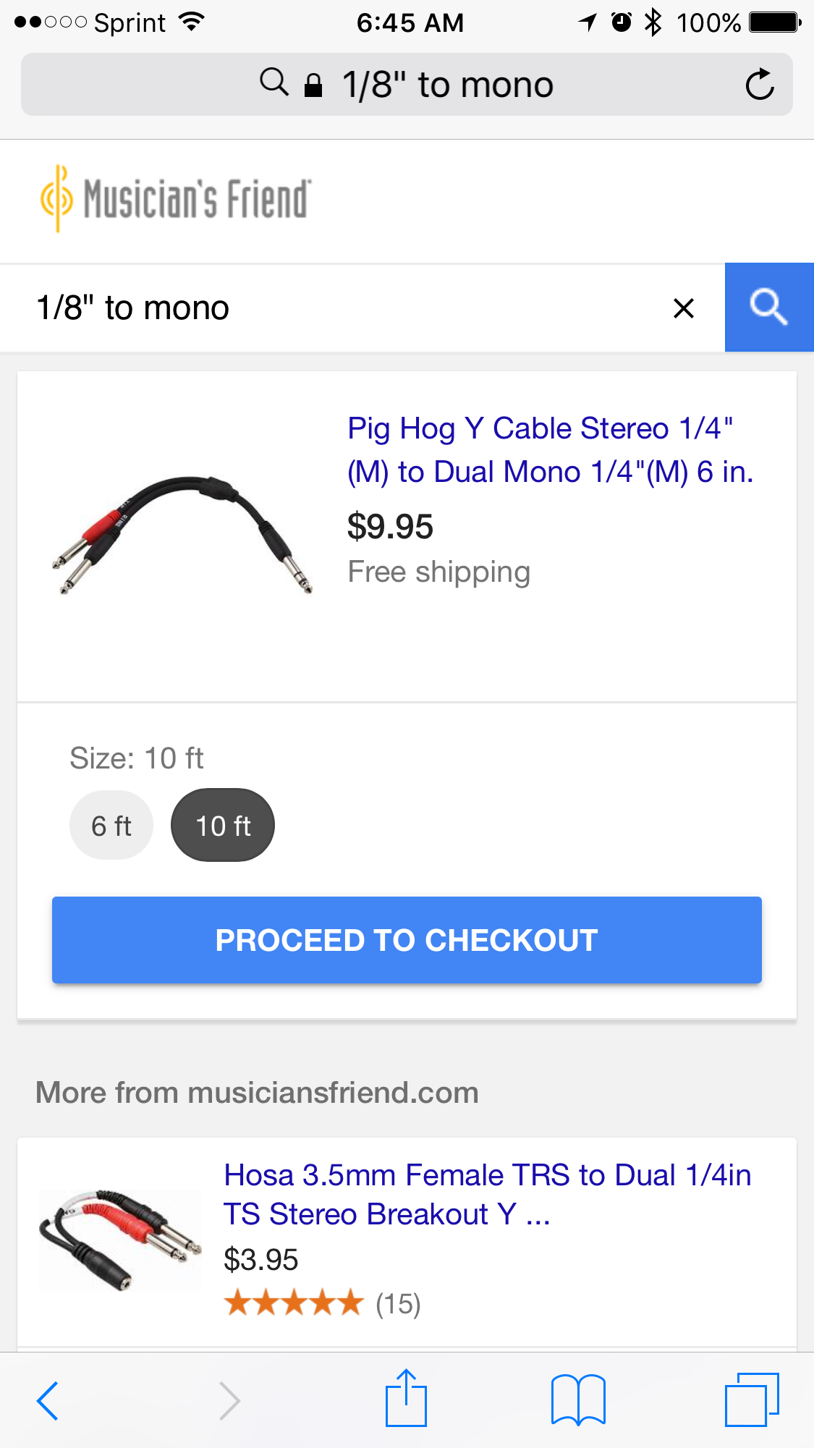Open Pig Hog Y Cable product link
814x1448 pixels.
pos(550,450)
